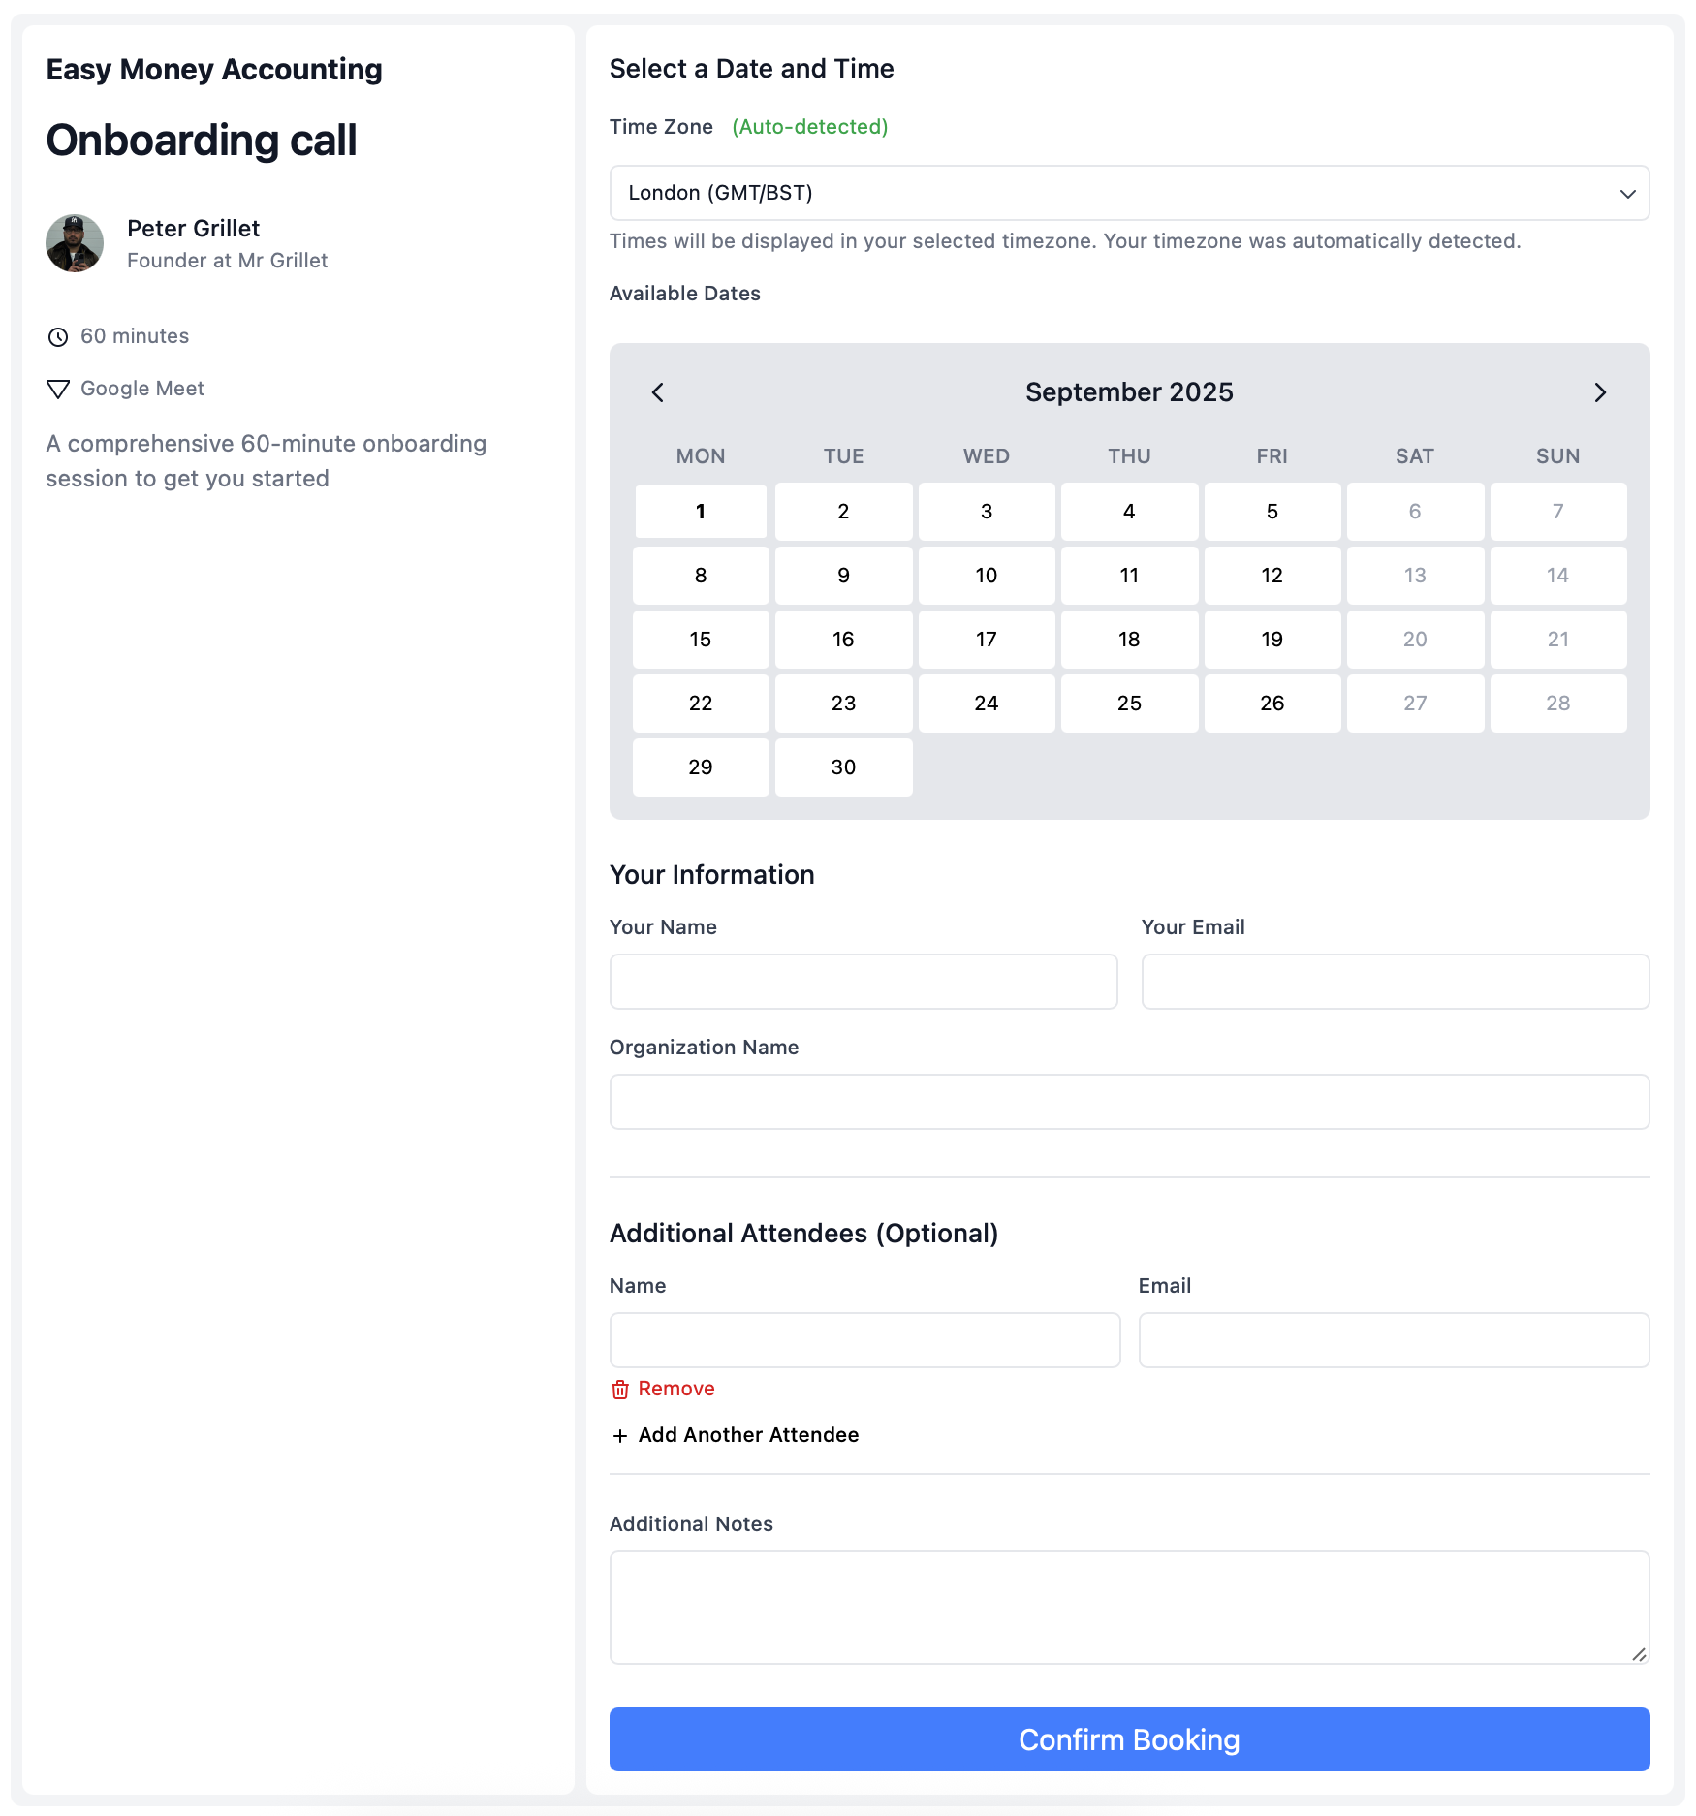Click Add Another Attendee
The height and width of the screenshot is (1816, 1696).
[x=747, y=1435]
